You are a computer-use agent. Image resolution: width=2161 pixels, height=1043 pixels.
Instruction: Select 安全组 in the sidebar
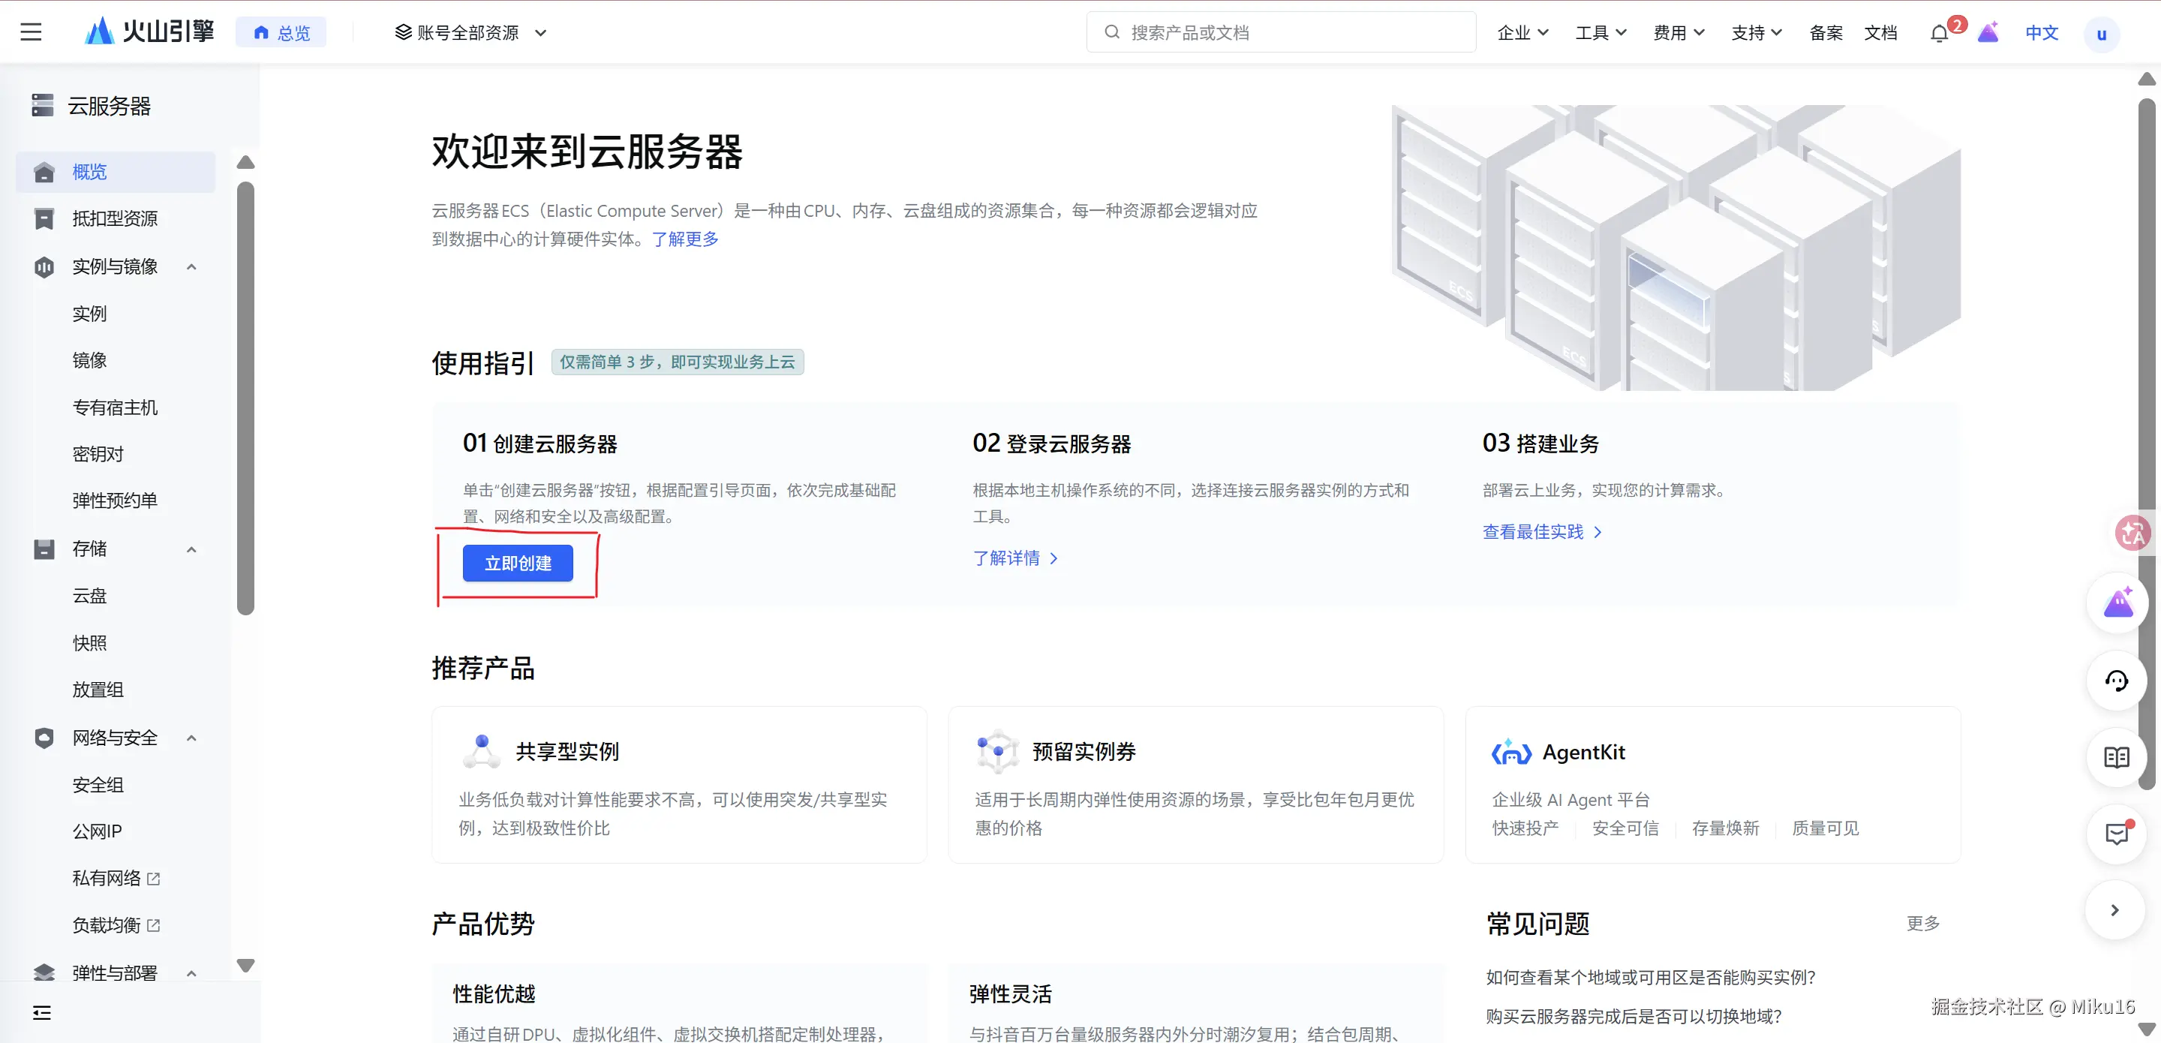tap(98, 785)
